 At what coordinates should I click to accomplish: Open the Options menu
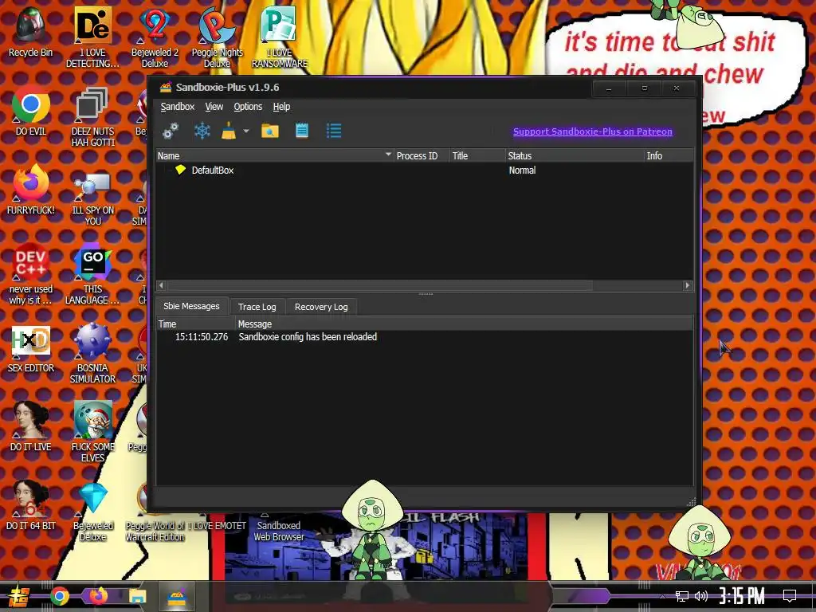click(x=248, y=107)
